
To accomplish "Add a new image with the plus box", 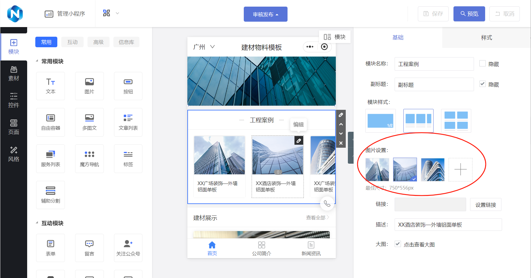I will [x=460, y=170].
